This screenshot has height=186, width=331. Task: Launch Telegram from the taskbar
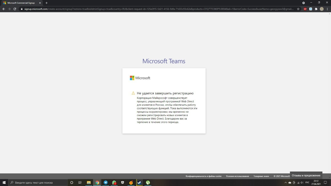pos(106,183)
